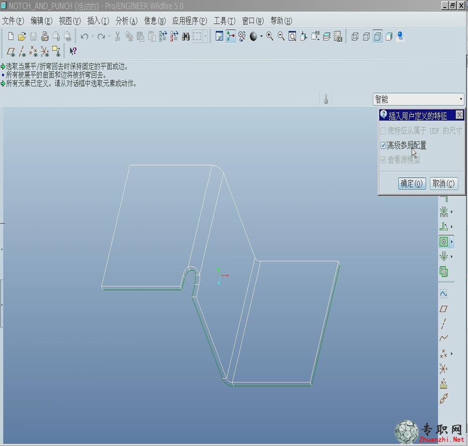Open the 文件(F) menu
468x446 pixels.
click(13, 21)
